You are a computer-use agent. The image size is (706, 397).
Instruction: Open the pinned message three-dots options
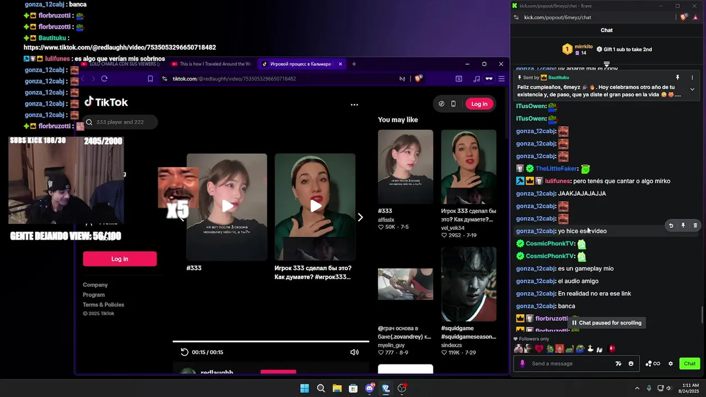click(x=692, y=78)
